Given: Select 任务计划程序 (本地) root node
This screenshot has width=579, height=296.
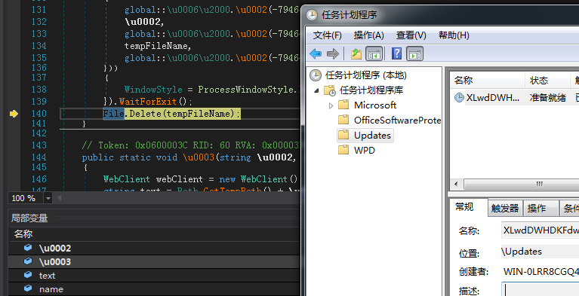Looking at the screenshot, I should tap(365, 75).
